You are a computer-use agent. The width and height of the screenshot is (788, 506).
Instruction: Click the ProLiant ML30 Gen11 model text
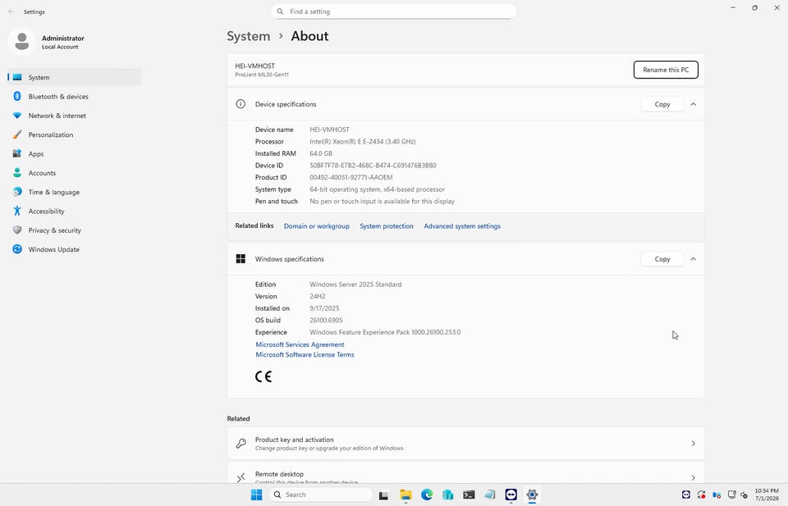click(x=262, y=75)
